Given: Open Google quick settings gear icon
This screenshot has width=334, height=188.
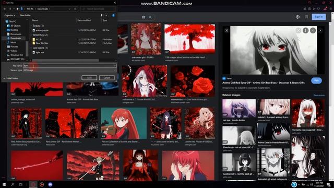Looking at the screenshot, I should 297,17.
